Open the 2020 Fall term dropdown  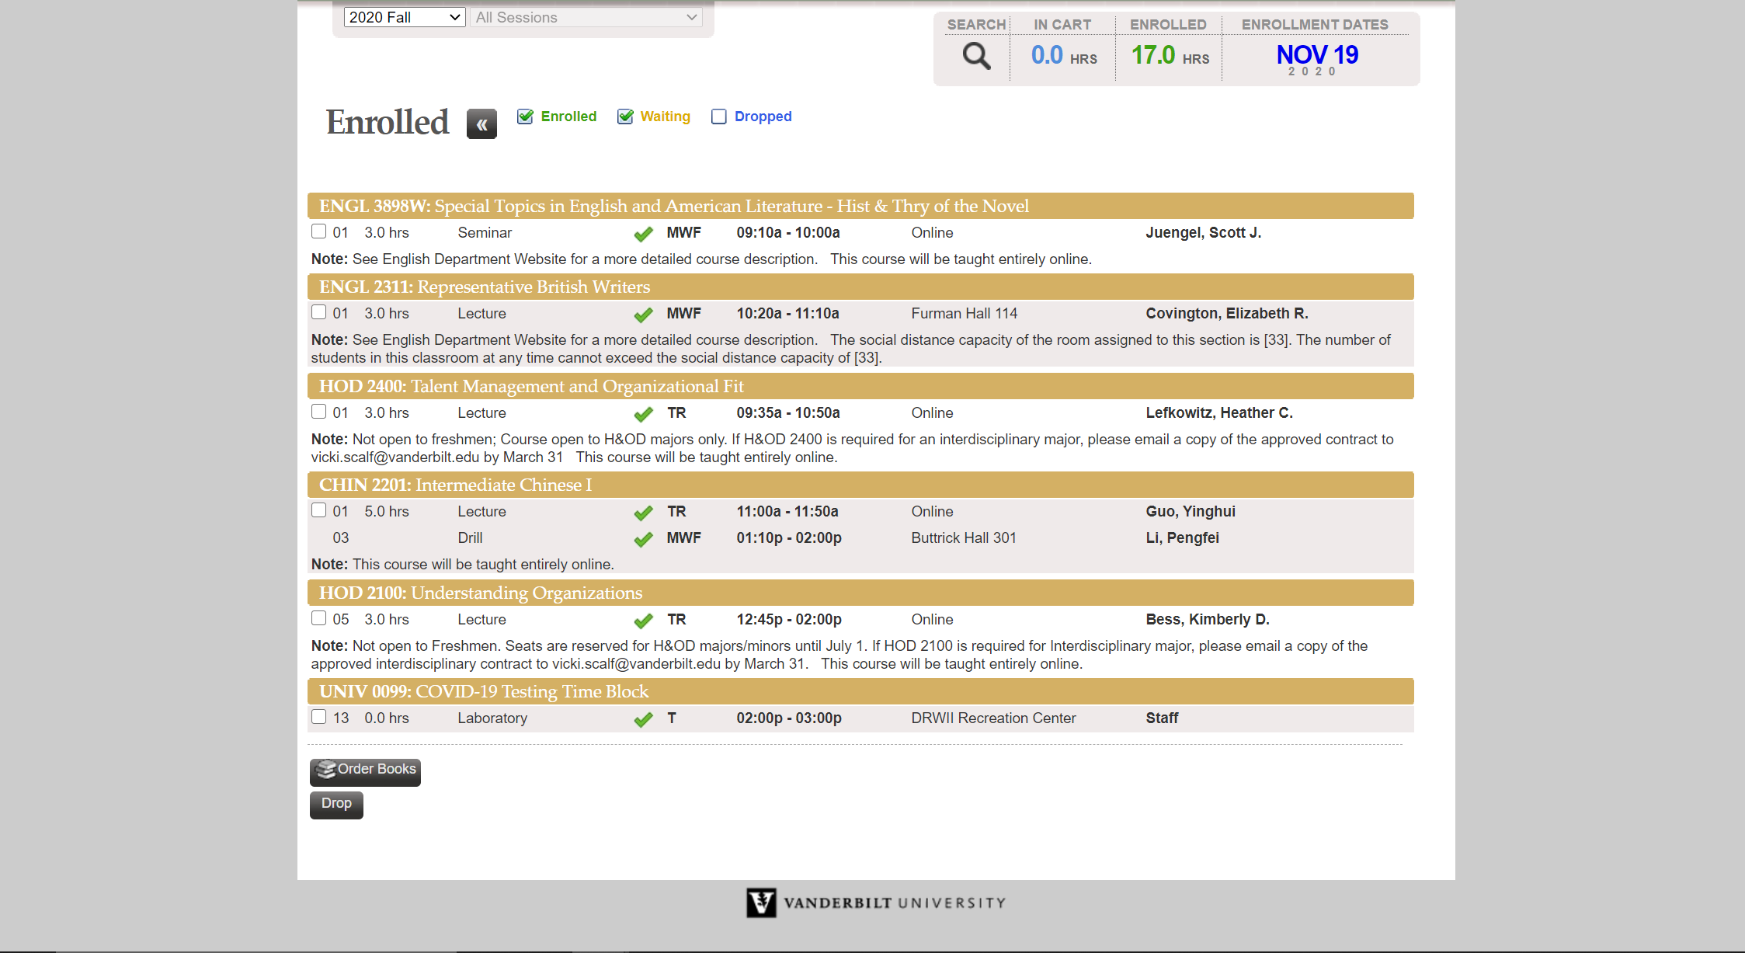[x=404, y=17]
